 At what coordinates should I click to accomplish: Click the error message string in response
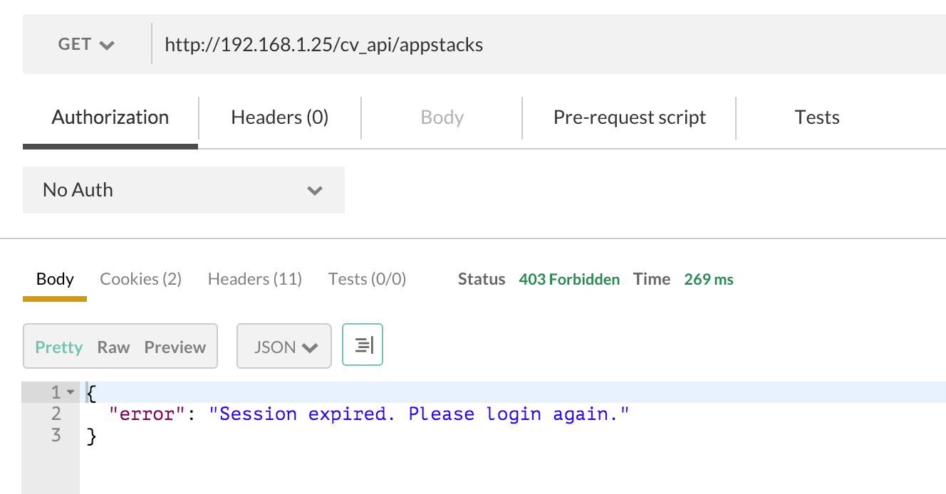419,414
